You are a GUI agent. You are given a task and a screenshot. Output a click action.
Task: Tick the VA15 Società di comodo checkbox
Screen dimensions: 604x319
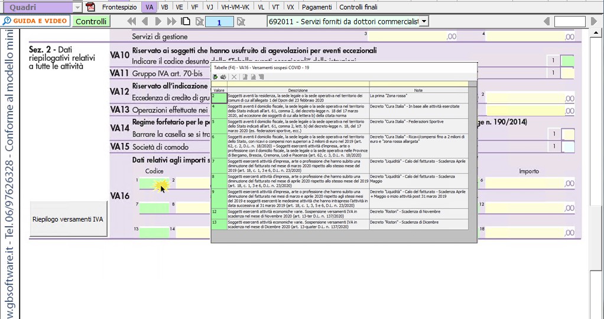pos(568,147)
